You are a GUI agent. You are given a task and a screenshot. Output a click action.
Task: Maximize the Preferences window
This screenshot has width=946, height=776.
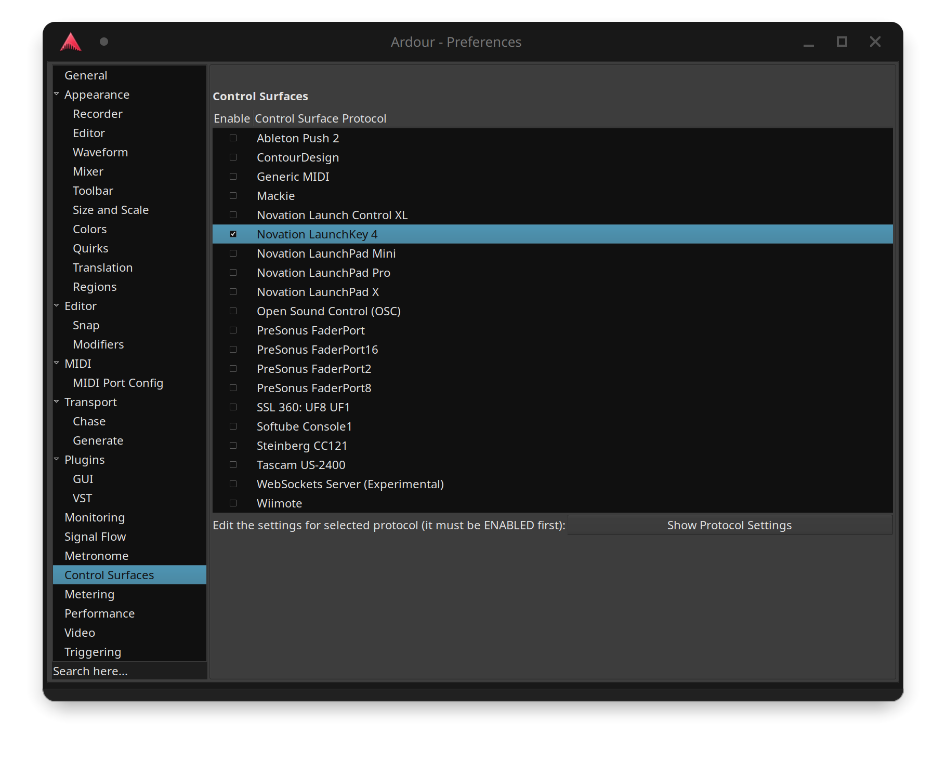click(842, 42)
